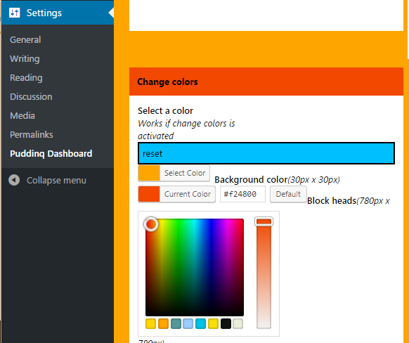
Task: Pick the teal palette swatch
Action: pyautogui.click(x=176, y=324)
